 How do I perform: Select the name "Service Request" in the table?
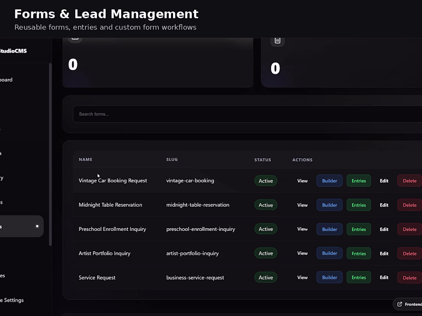97,278
